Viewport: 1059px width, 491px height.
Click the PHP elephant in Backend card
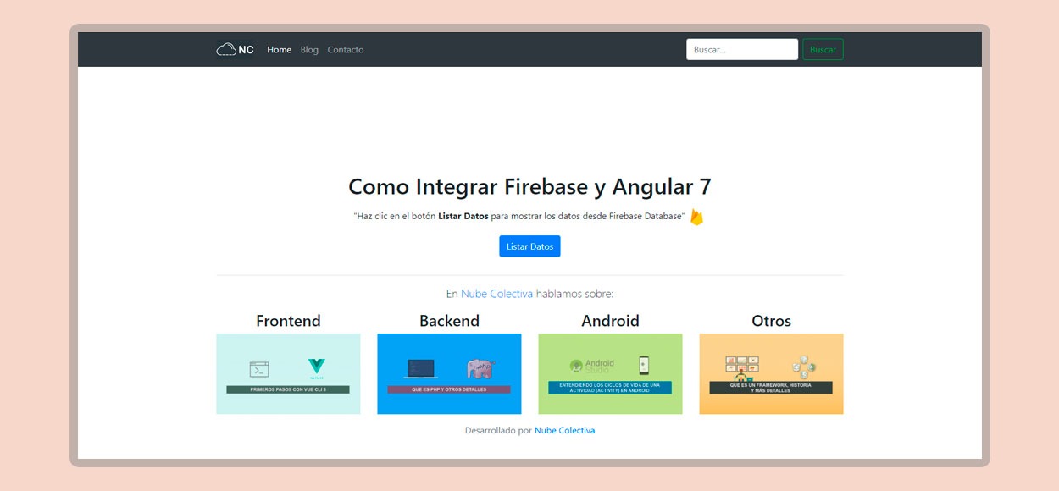[x=480, y=368]
